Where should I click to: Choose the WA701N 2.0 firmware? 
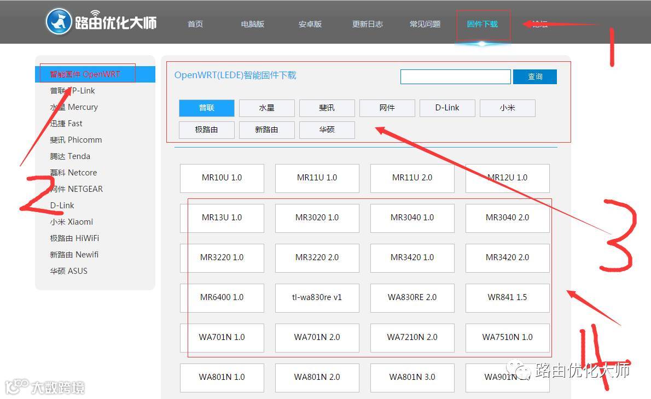point(317,337)
